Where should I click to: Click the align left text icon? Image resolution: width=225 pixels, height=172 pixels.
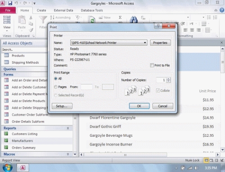pos(185,30)
